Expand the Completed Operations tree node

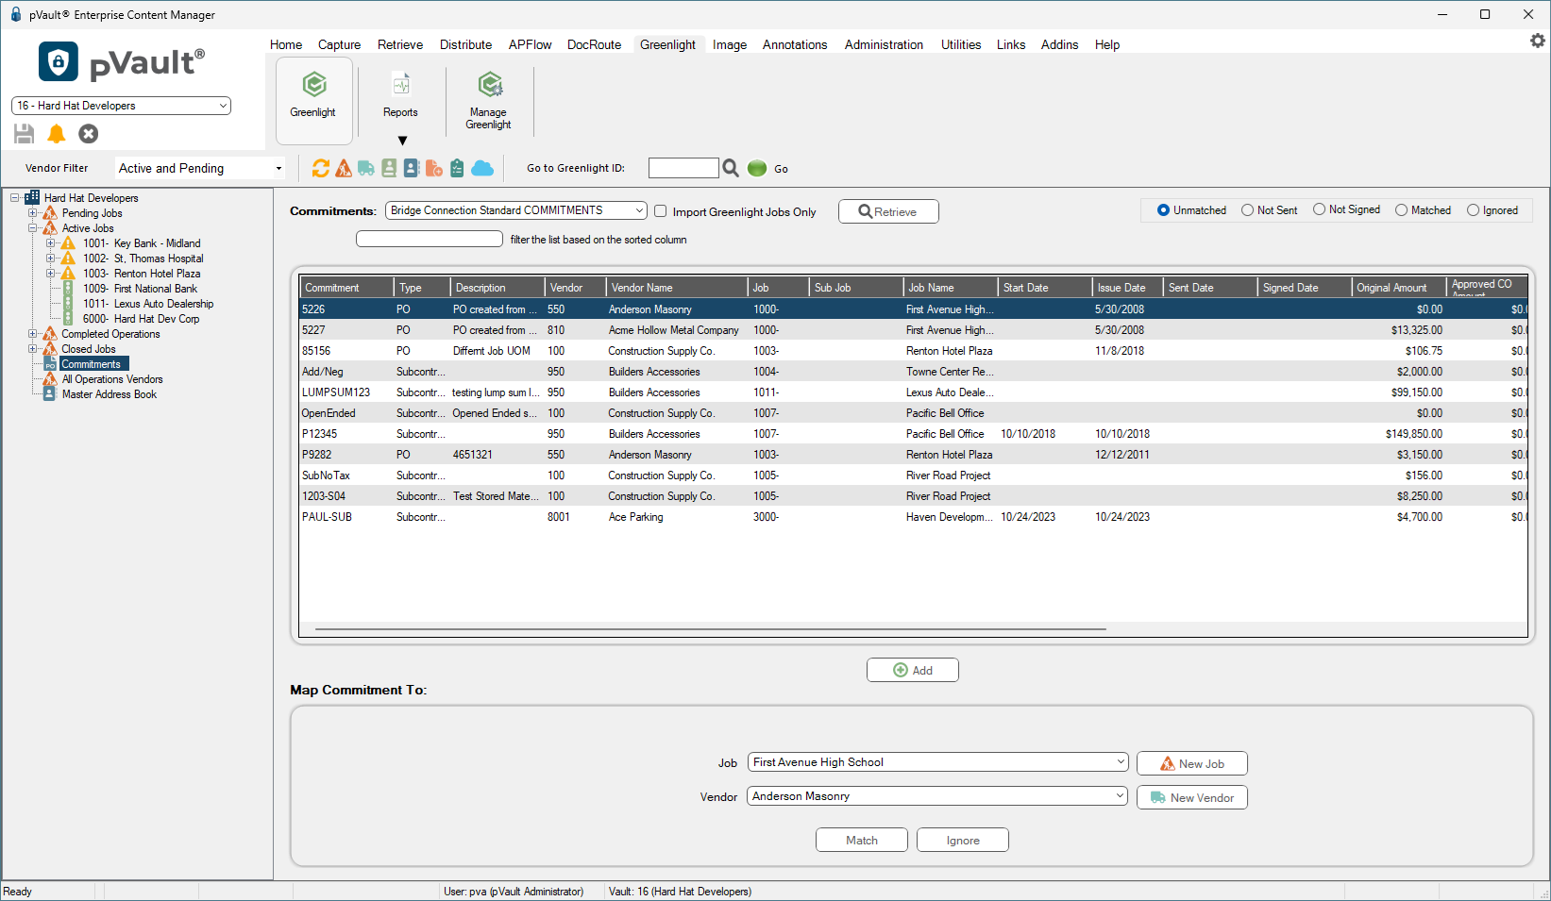pyautogui.click(x=33, y=334)
